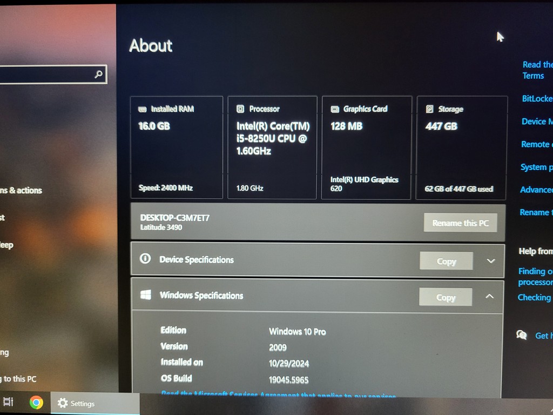
Task: Click the search magnifier icon in sidebar
Action: click(x=99, y=74)
